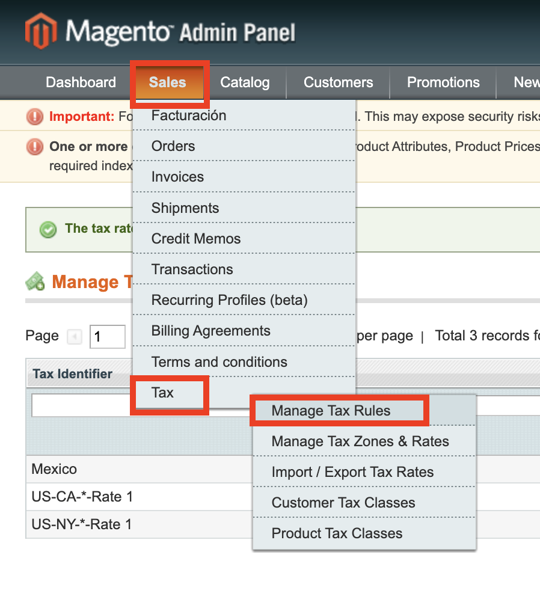Viewport: 540px width, 611px height.
Task: Open Product Tax Classes
Action: 364,533
